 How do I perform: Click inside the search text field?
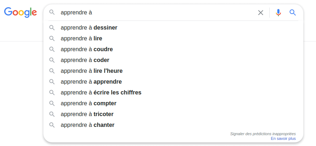pos(155,13)
